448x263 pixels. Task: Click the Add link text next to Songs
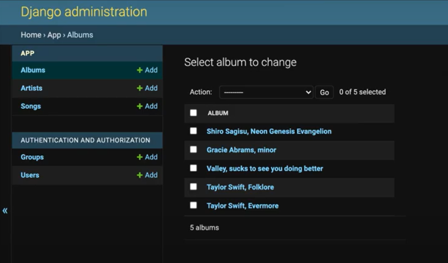point(151,106)
